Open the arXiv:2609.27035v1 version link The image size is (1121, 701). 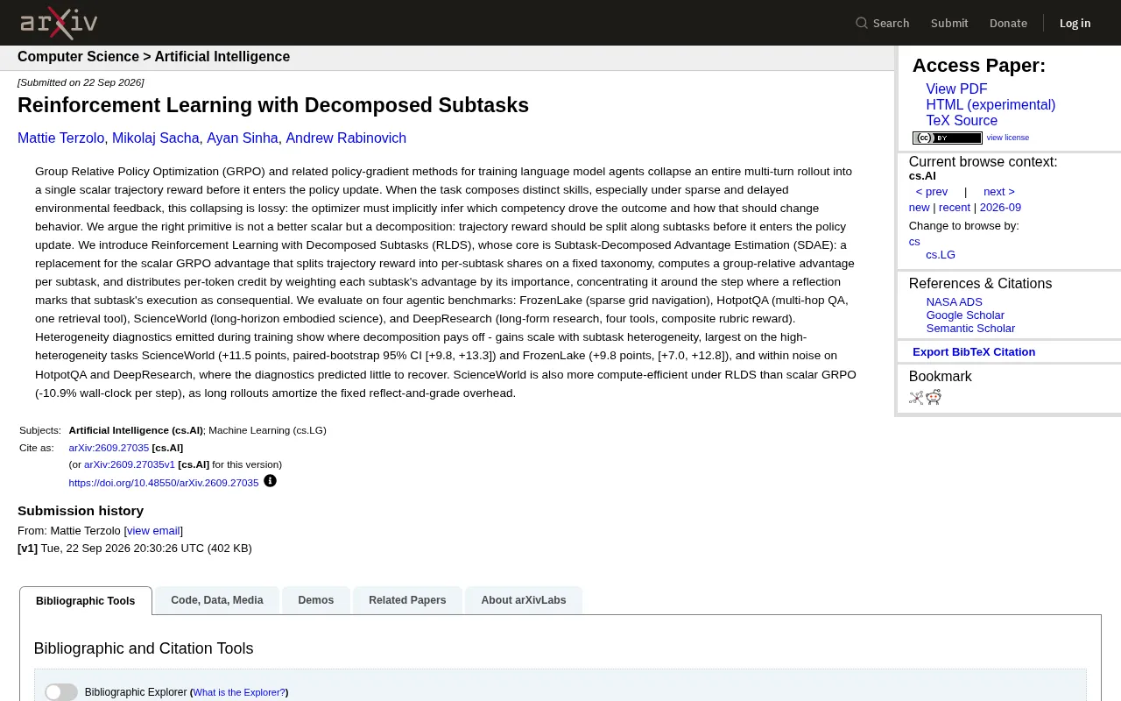[x=130, y=464]
